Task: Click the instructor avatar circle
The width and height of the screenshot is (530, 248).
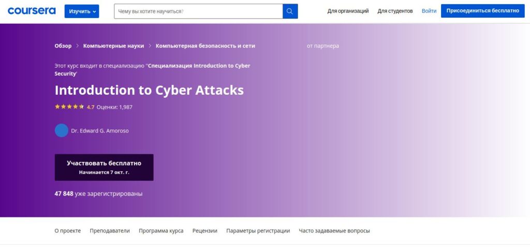Action: point(62,130)
